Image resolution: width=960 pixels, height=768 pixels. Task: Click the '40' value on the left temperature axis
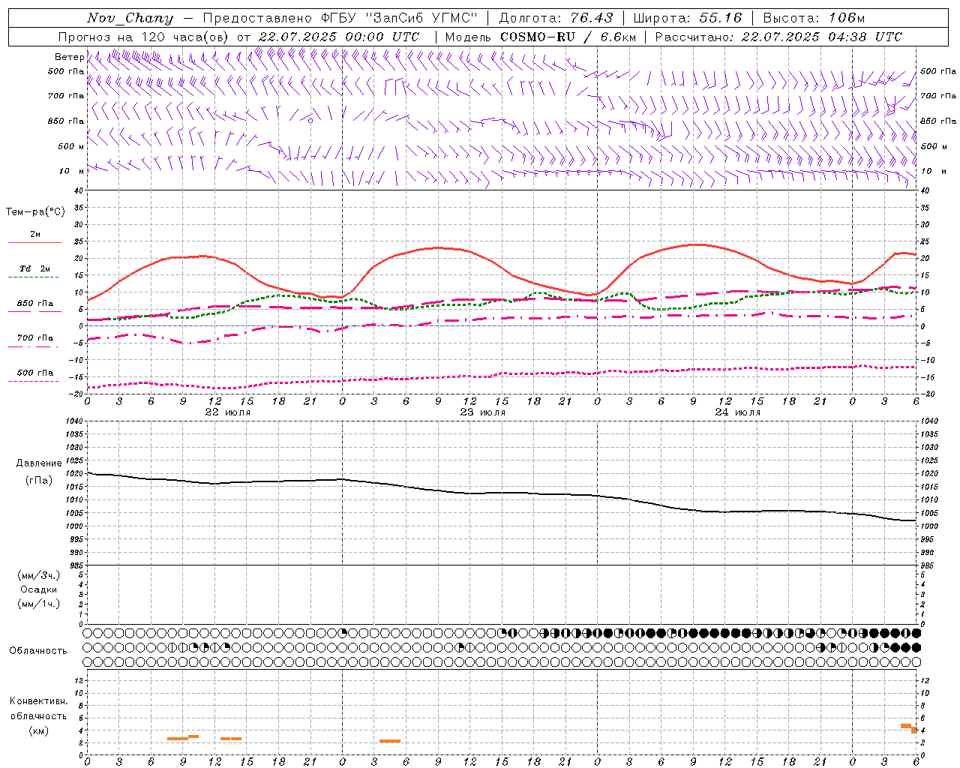(x=79, y=190)
